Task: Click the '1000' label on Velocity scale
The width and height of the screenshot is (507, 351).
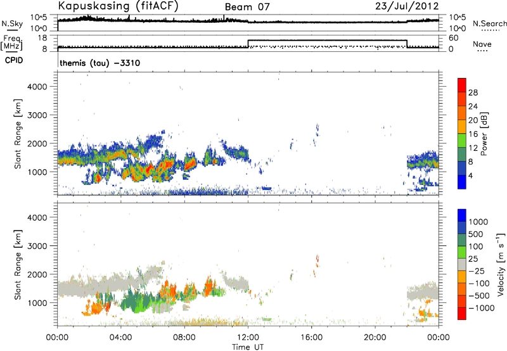Action: [478, 222]
